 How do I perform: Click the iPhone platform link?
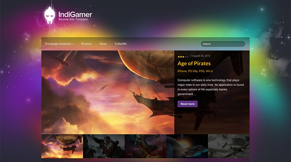pyautogui.click(x=182, y=71)
